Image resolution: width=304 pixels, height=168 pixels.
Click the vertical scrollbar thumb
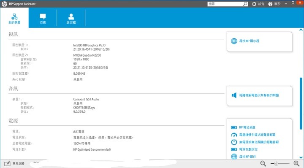(301, 103)
